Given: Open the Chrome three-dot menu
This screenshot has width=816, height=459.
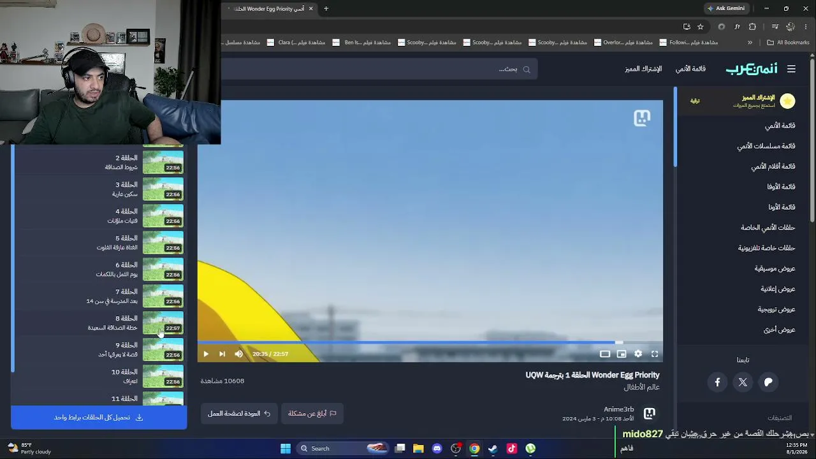Looking at the screenshot, I should coord(806,27).
